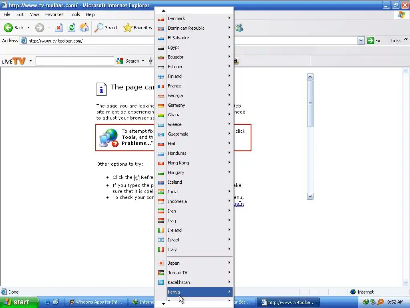Click the India flag icon

[161, 192]
